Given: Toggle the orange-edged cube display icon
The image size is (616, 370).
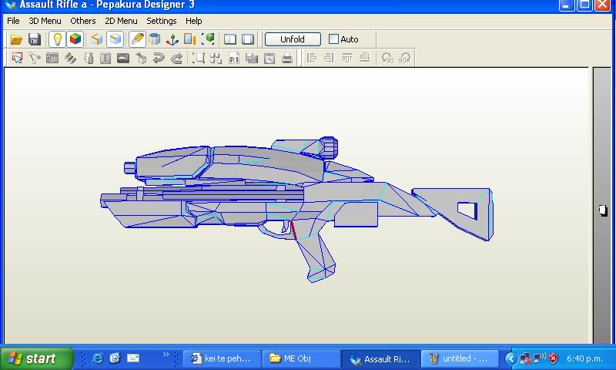Looking at the screenshot, I should click(x=97, y=39).
